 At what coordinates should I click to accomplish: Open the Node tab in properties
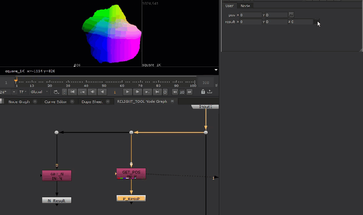click(245, 6)
